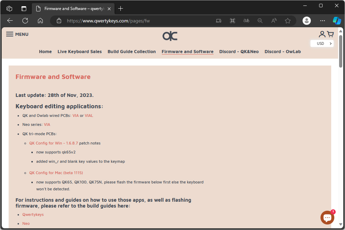
Task: Translate this page icon
Action: (x=246, y=21)
